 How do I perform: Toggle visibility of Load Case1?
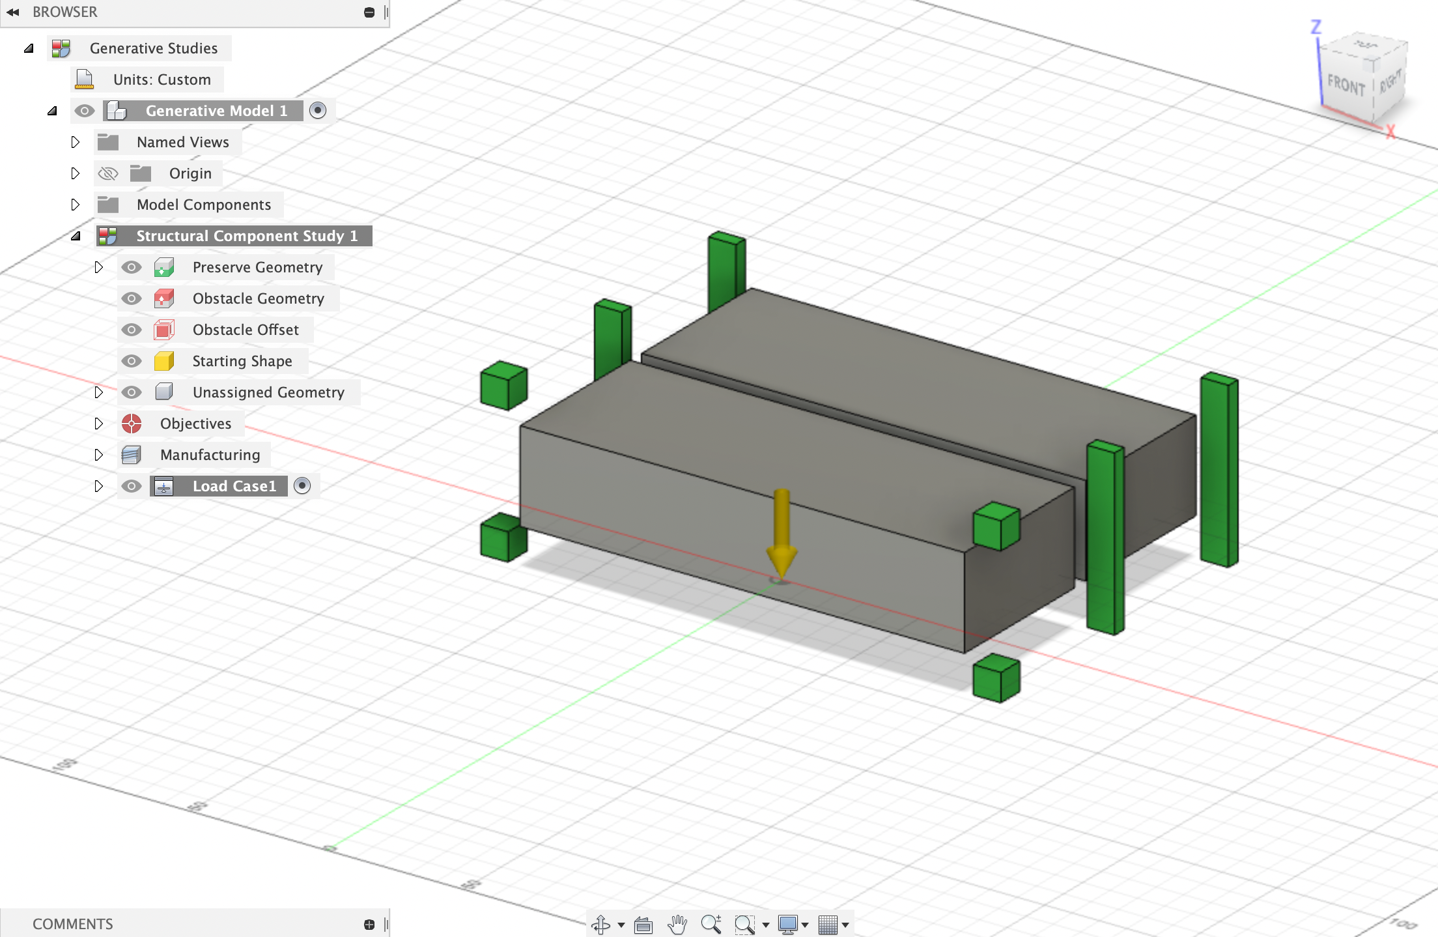[129, 485]
